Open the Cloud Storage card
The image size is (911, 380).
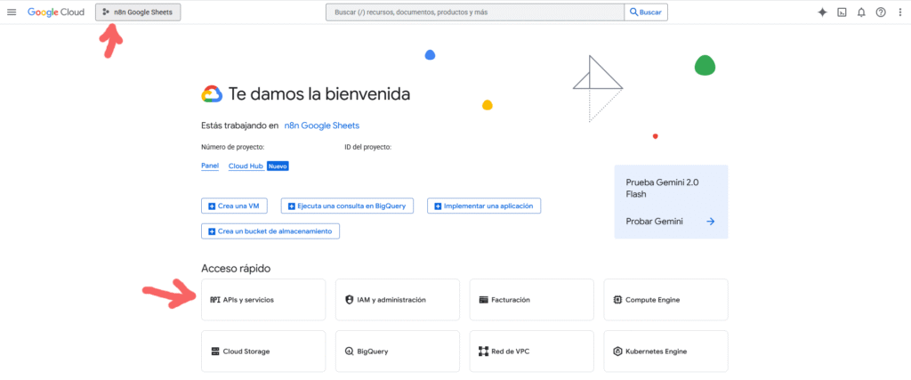[x=263, y=351]
